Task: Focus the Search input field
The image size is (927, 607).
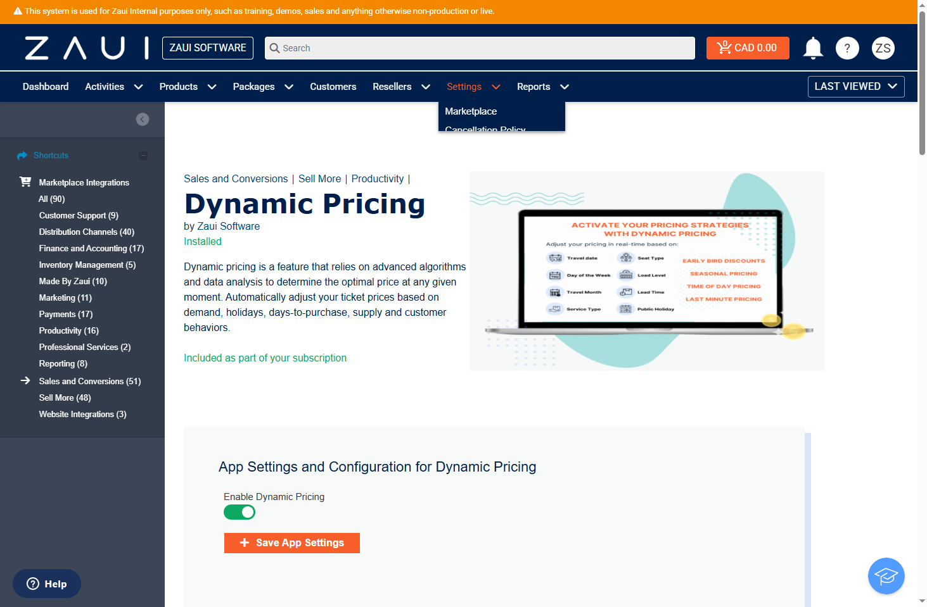Action: [x=480, y=48]
